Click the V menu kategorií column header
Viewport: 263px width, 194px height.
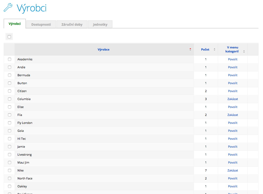(232, 49)
